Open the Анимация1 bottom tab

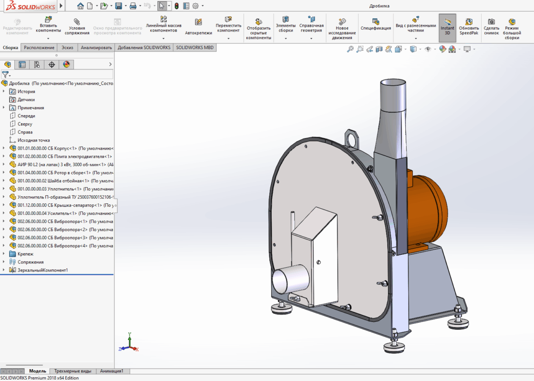[112, 371]
